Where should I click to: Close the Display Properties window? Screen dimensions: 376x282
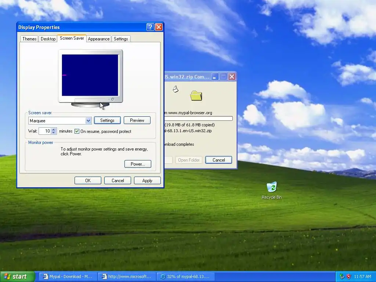pos(159,27)
